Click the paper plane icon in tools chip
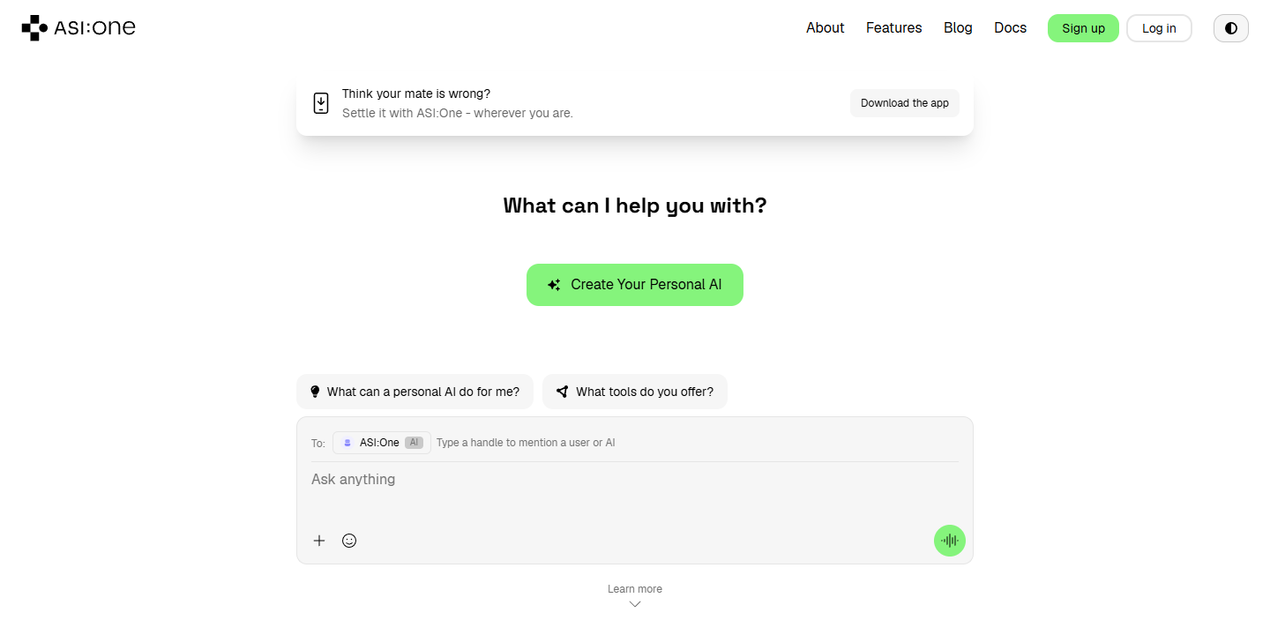 [x=562, y=392]
